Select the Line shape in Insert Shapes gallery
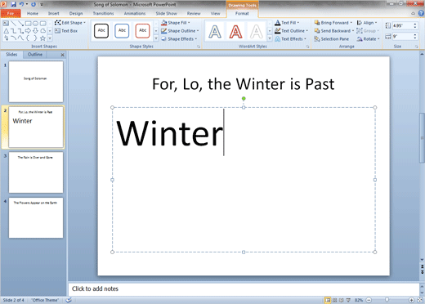The height and width of the screenshot is (304, 425). (13, 24)
